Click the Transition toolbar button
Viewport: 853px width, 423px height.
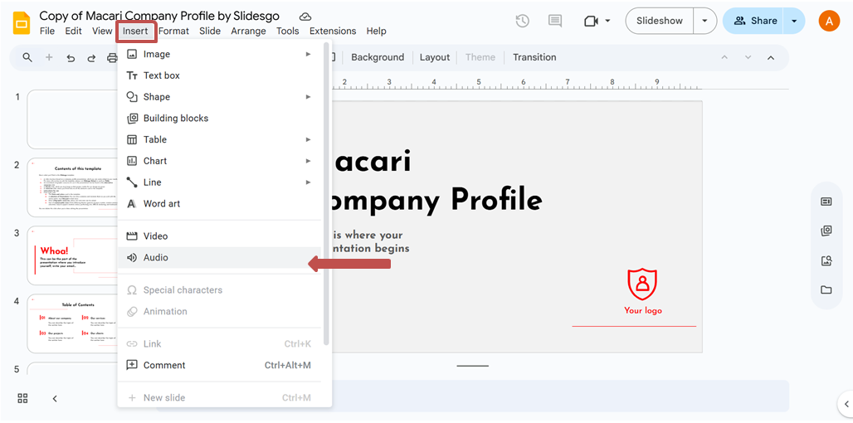pos(534,57)
